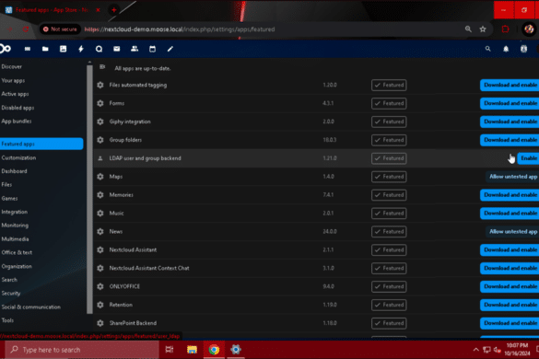
Task: Click the Nextcloud search magnifier icon
Action: click(x=487, y=49)
